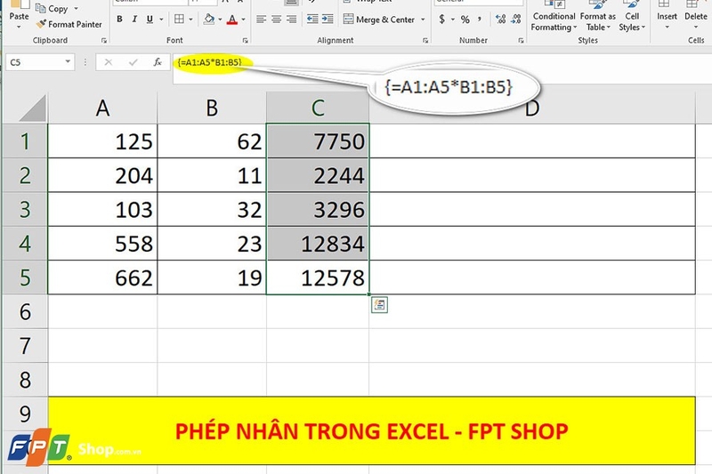Increase indent

(328, 19)
